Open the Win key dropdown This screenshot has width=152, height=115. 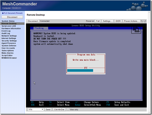(x=36, y=110)
